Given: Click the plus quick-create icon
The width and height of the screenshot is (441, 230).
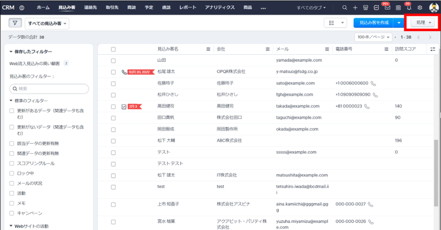Looking at the screenshot, I should (355, 8).
